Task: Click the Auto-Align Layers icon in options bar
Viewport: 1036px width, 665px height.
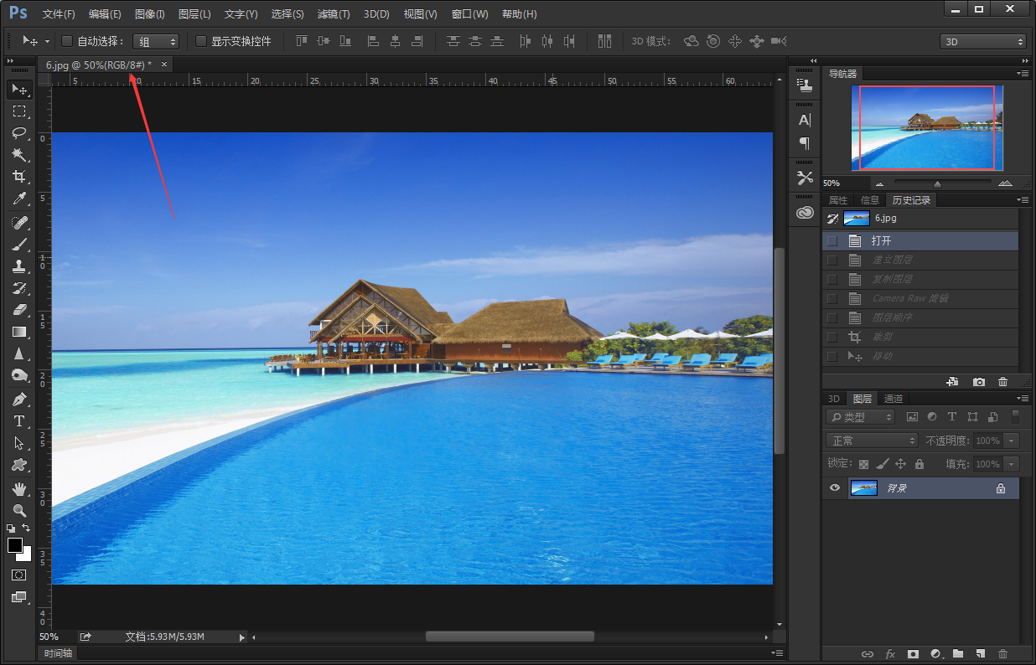Action: click(x=604, y=41)
